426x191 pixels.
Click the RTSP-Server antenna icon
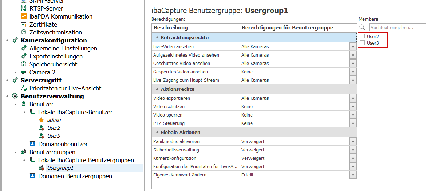24,8
